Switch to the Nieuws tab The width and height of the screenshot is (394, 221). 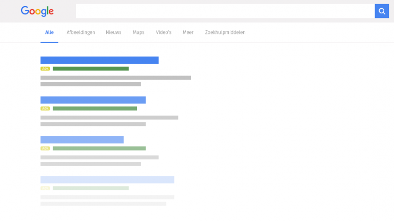click(113, 32)
